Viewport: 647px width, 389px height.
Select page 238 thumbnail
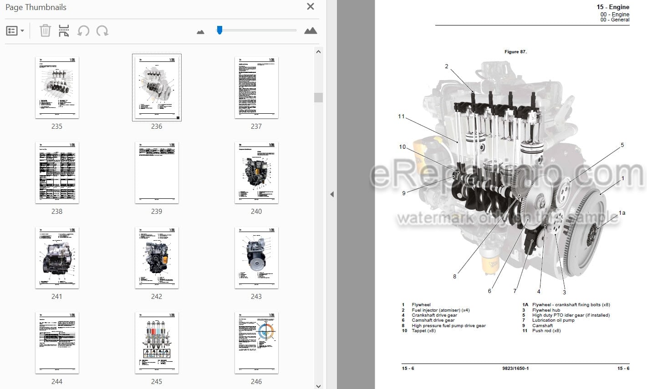coord(57,172)
